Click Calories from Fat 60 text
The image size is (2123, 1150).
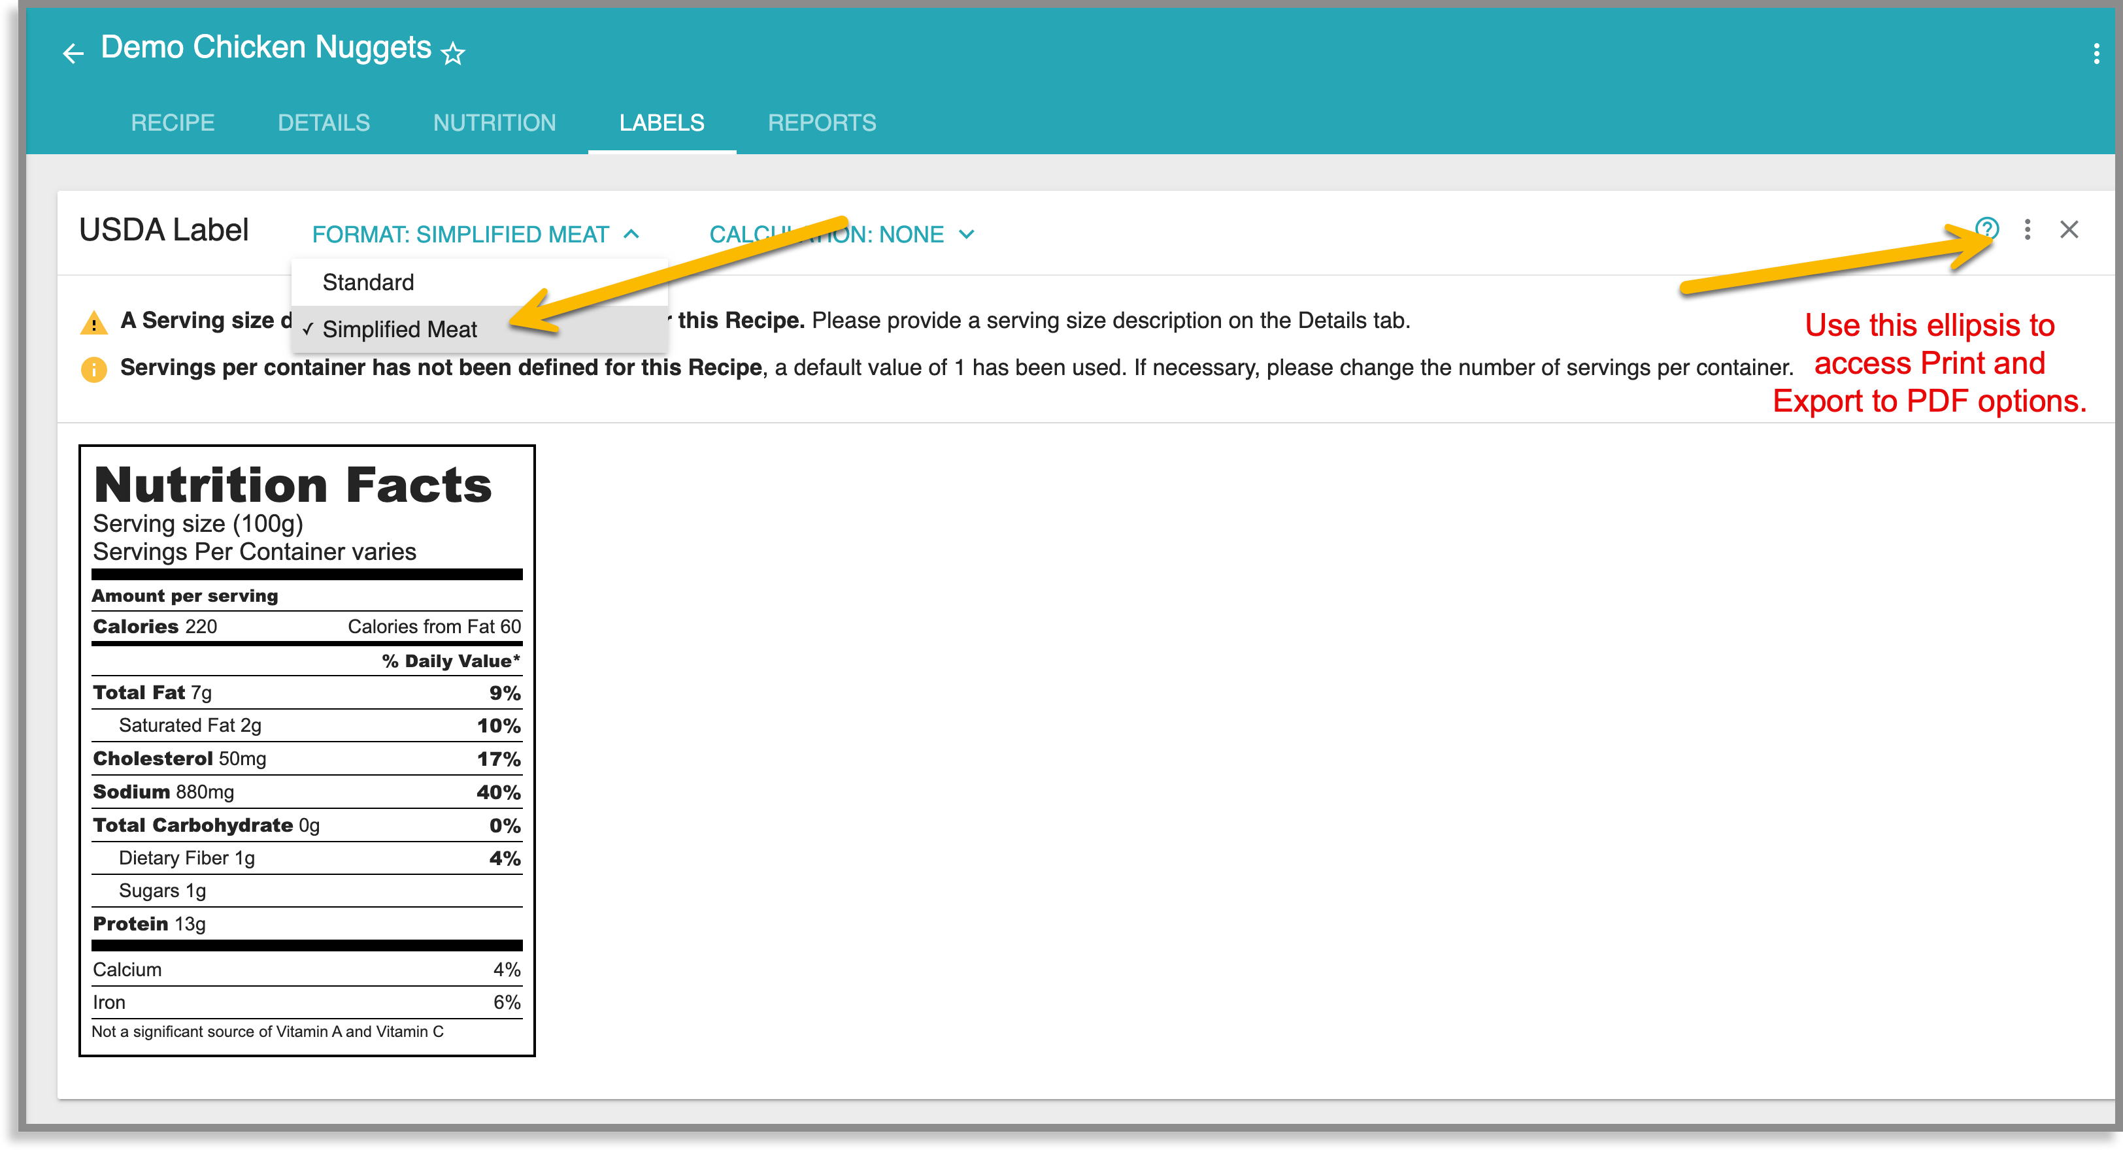point(434,627)
